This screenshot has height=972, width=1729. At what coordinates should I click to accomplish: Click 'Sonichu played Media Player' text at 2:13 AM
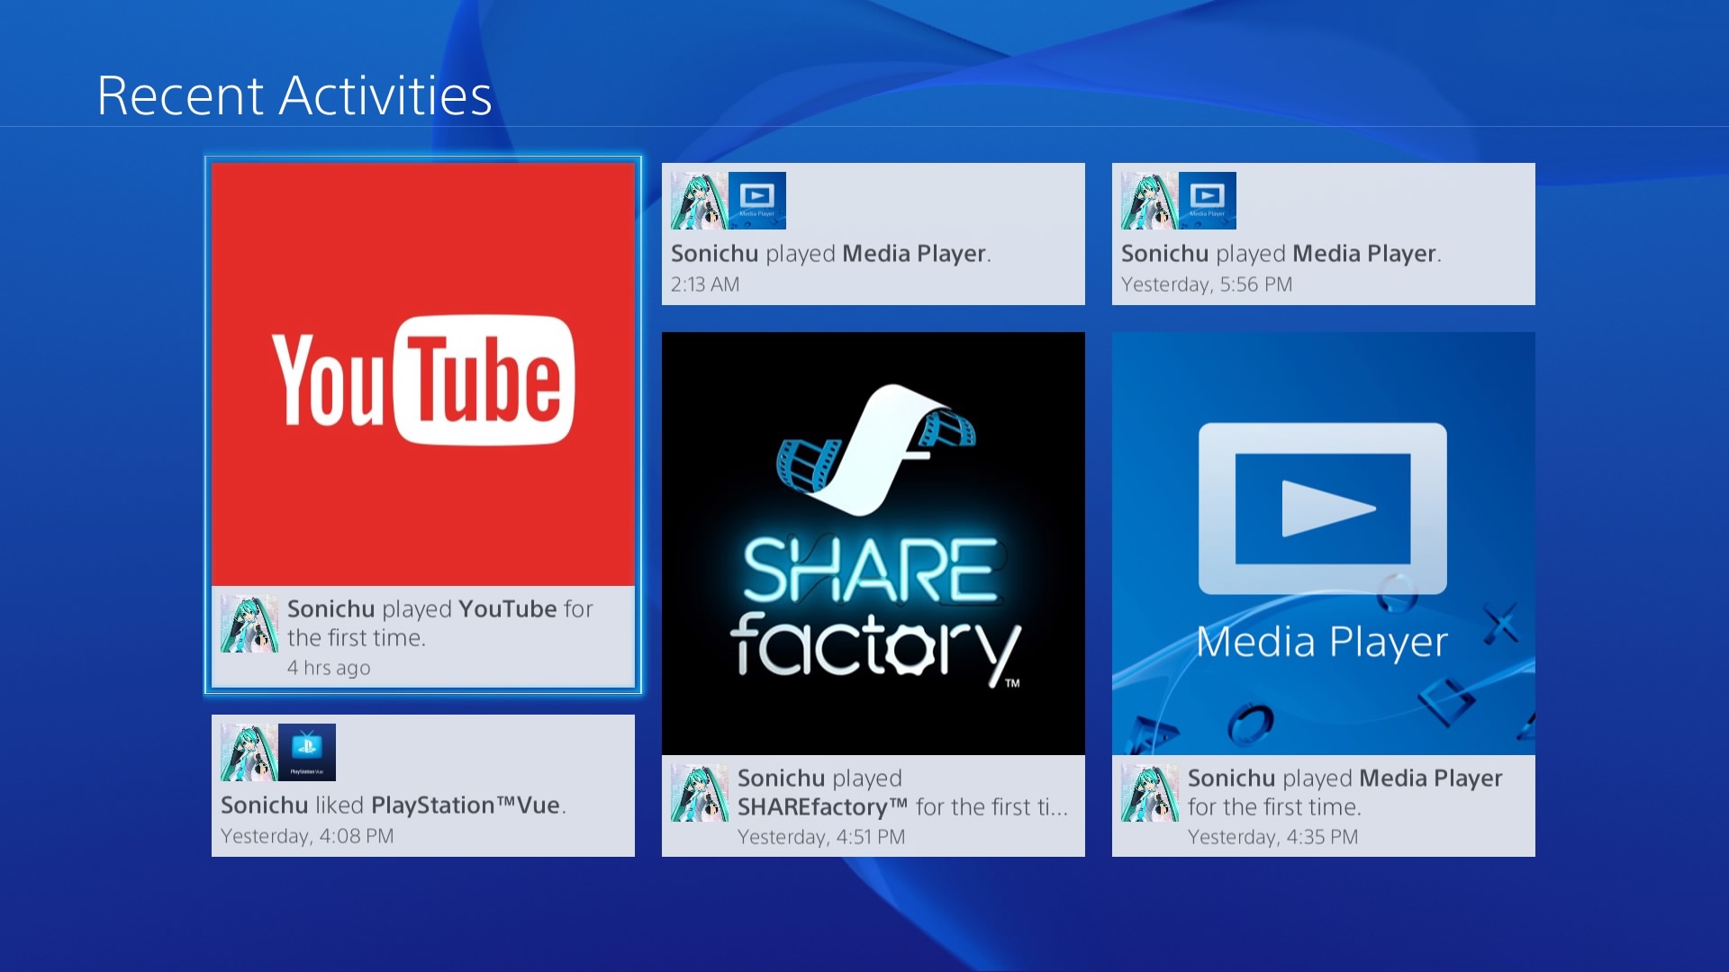point(830,254)
